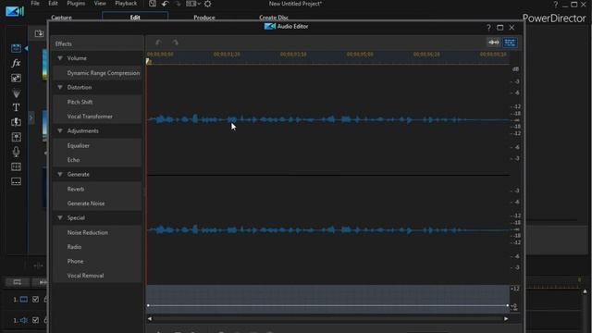
Task: Click the Save project icon in toolbar
Action: tap(152, 4)
